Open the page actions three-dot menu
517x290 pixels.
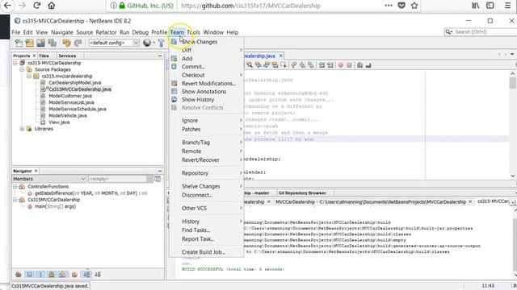pos(389,6)
